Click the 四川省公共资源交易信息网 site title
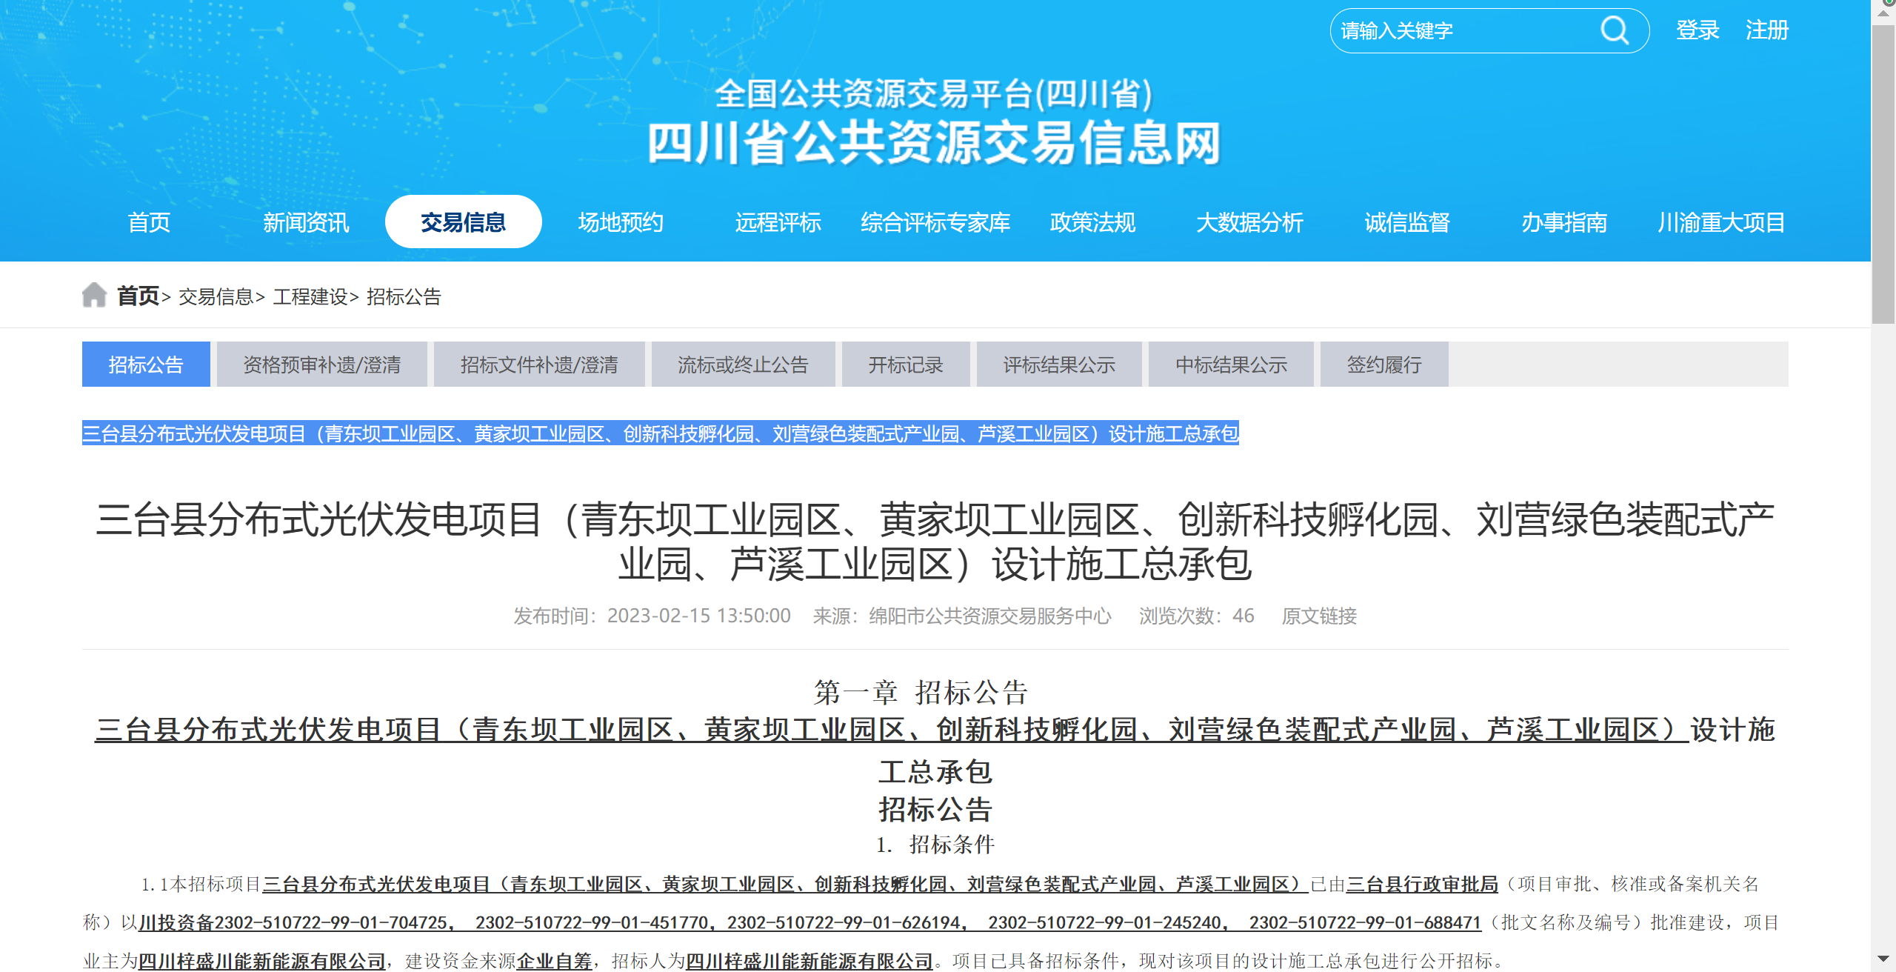 (934, 143)
